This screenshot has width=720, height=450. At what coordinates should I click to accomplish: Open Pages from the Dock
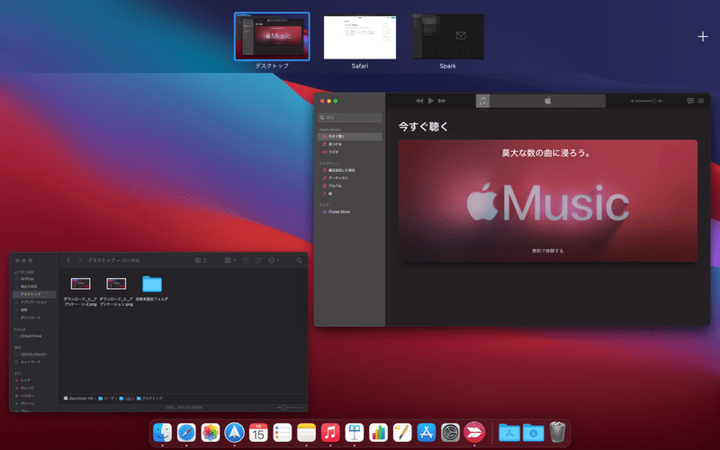tap(402, 433)
